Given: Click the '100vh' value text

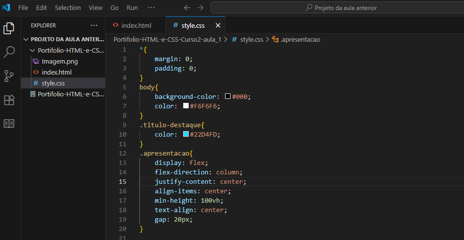Looking at the screenshot, I should click(210, 200).
